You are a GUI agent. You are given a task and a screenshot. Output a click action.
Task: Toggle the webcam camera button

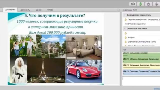(x=133, y=4)
